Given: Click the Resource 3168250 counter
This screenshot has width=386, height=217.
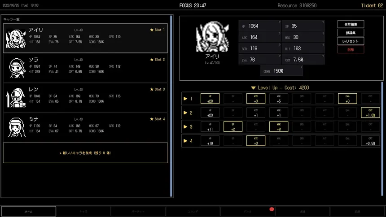Looking at the screenshot, I should pyautogui.click(x=297, y=5).
